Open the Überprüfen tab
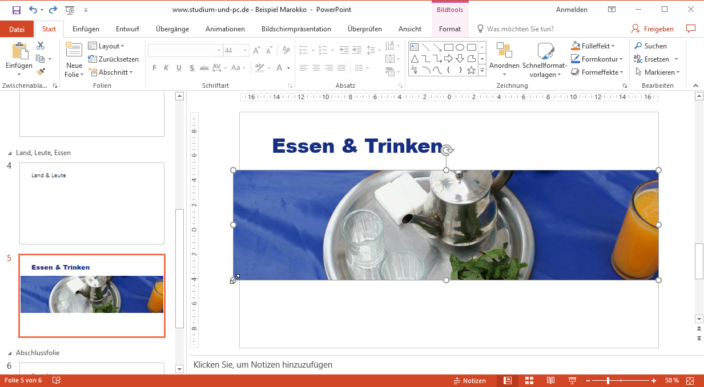The height and width of the screenshot is (387, 704). tap(364, 29)
